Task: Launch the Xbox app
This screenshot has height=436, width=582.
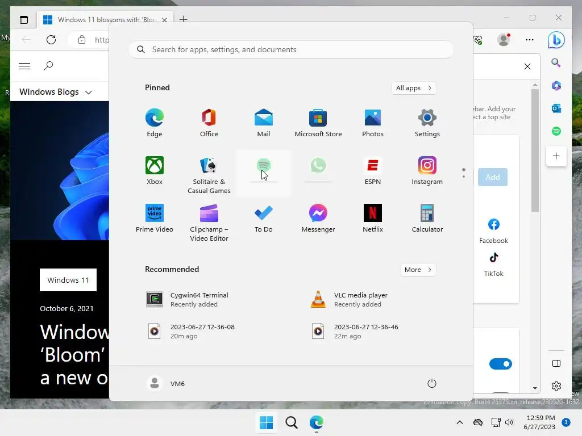Action: 155,170
